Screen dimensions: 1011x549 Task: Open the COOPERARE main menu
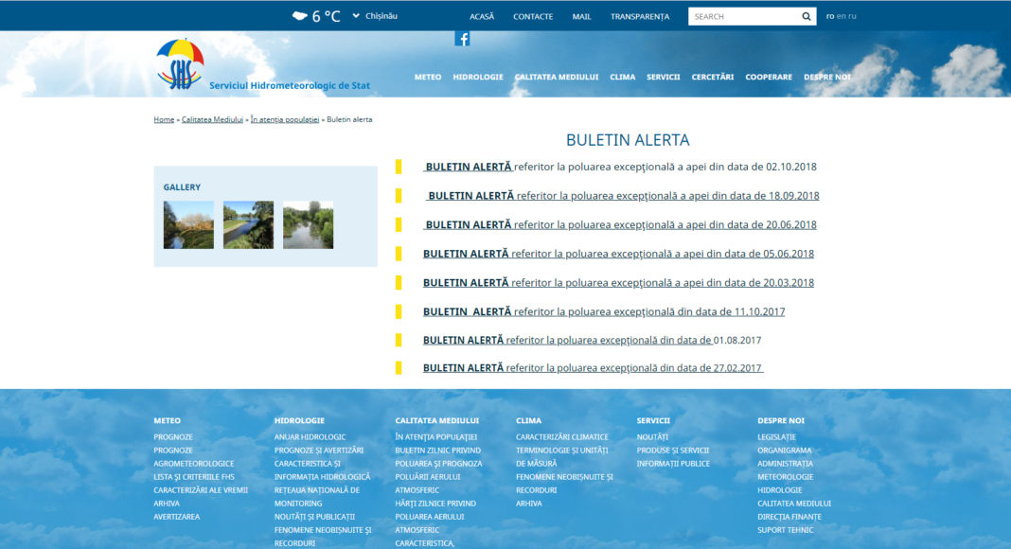(769, 77)
